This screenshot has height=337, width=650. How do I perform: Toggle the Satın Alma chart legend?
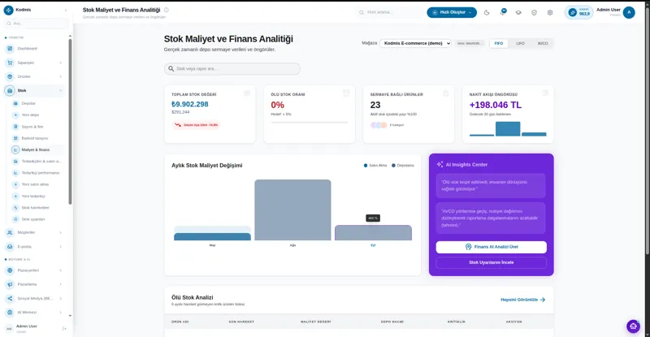tap(375, 166)
